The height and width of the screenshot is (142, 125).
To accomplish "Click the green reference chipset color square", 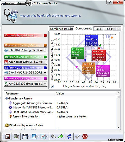I will pyautogui.click(x=45, y=57).
